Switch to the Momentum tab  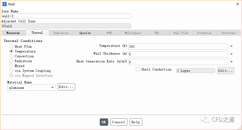pos(13,33)
